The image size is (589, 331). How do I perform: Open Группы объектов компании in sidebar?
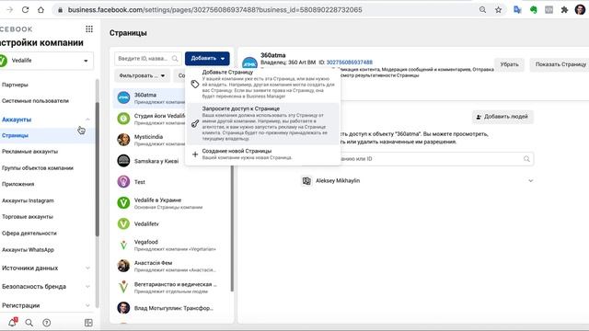38,168
